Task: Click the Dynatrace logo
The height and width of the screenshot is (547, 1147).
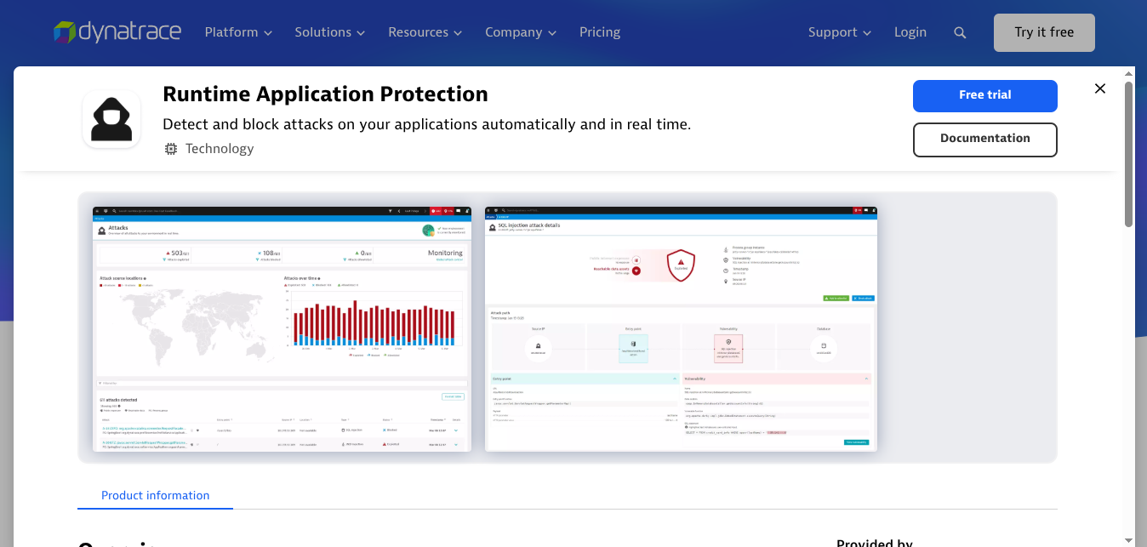Action: pos(117,31)
